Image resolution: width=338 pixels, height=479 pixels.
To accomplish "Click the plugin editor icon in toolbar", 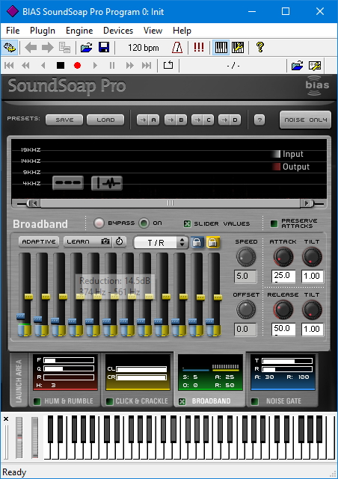I will pos(10,48).
